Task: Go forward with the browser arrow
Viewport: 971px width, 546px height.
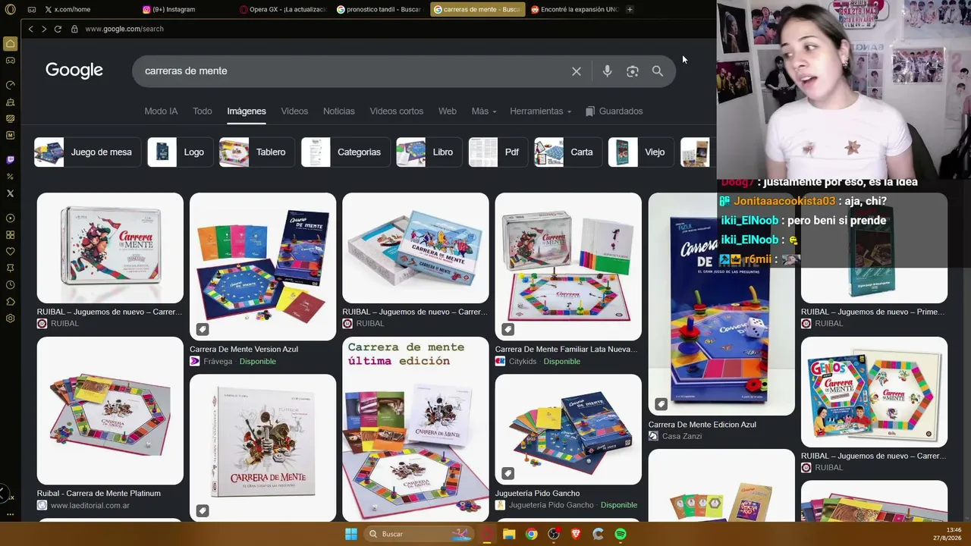Action: (x=44, y=29)
